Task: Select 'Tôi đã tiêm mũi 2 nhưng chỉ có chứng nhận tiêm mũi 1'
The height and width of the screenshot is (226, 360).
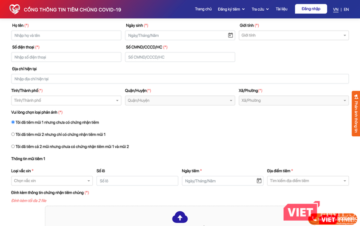Action: tap(13, 135)
